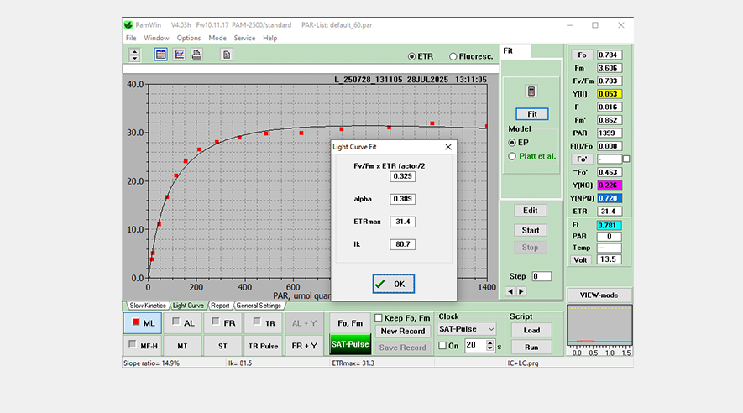Switch to the General Settings tab
This screenshot has height=413, width=743.
tap(259, 306)
